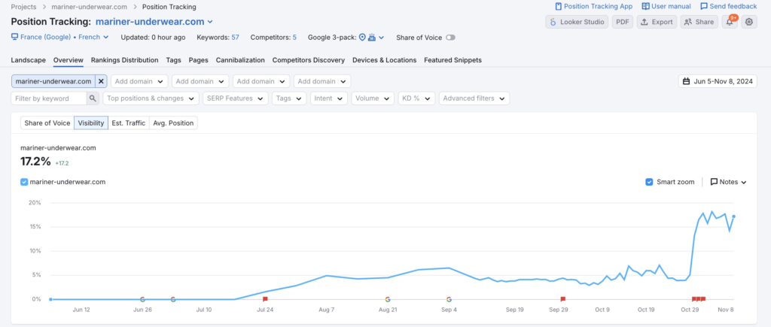The width and height of the screenshot is (771, 327).
Task: Click the Updated: 0 hour ago text
Action: click(x=153, y=38)
